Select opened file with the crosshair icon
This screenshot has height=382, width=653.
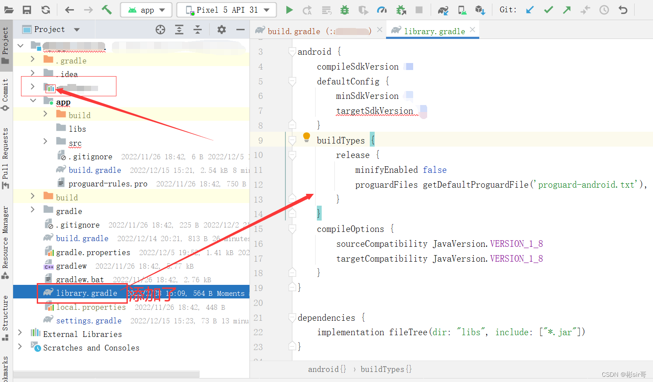(160, 30)
